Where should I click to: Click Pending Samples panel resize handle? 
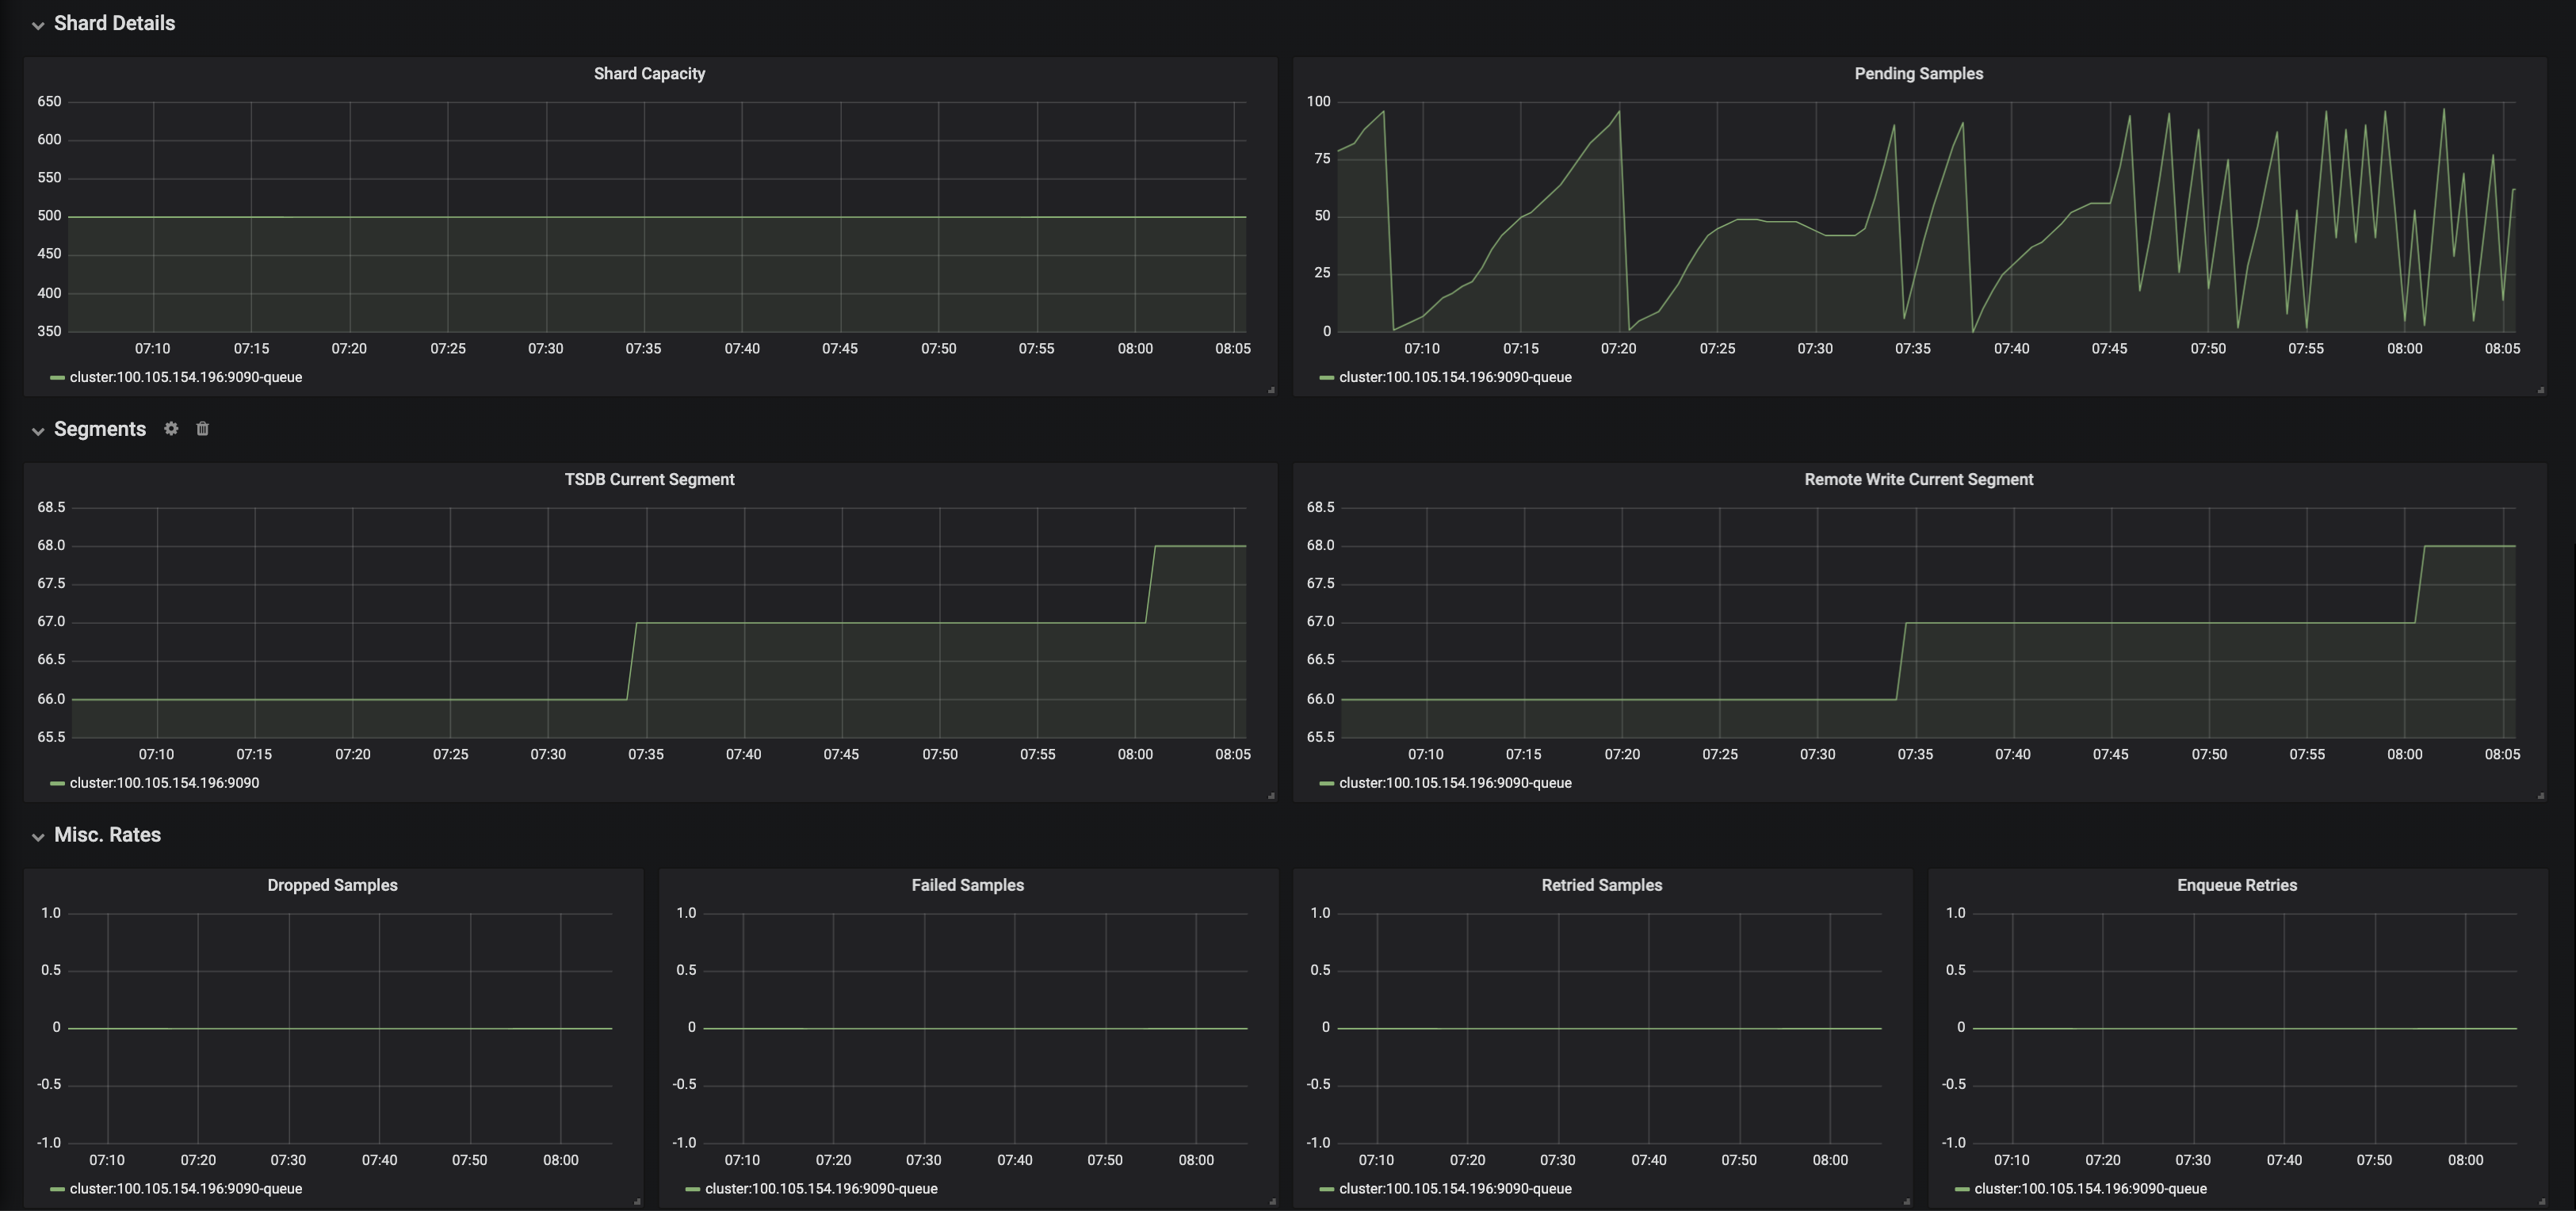(2541, 390)
